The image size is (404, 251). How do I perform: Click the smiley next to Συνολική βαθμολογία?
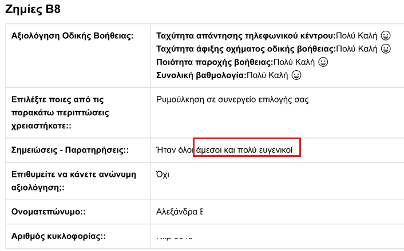point(296,75)
